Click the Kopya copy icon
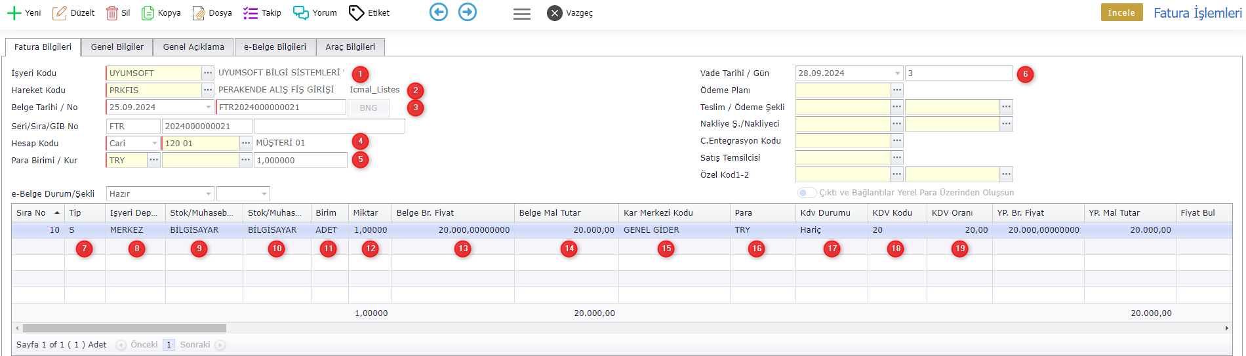Screen dimensions: 1246x356 pyautogui.click(x=148, y=13)
